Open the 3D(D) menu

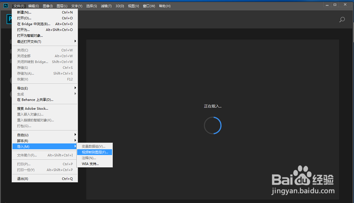pyautogui.click(x=120, y=6)
